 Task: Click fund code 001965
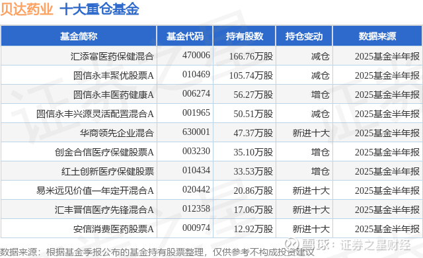click(196, 112)
